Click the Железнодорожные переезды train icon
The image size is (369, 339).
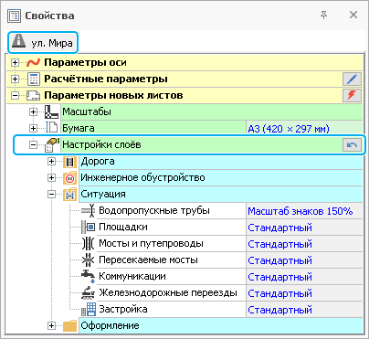point(89,293)
